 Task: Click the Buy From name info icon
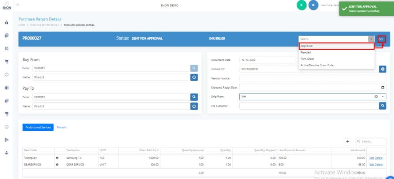coord(194,77)
